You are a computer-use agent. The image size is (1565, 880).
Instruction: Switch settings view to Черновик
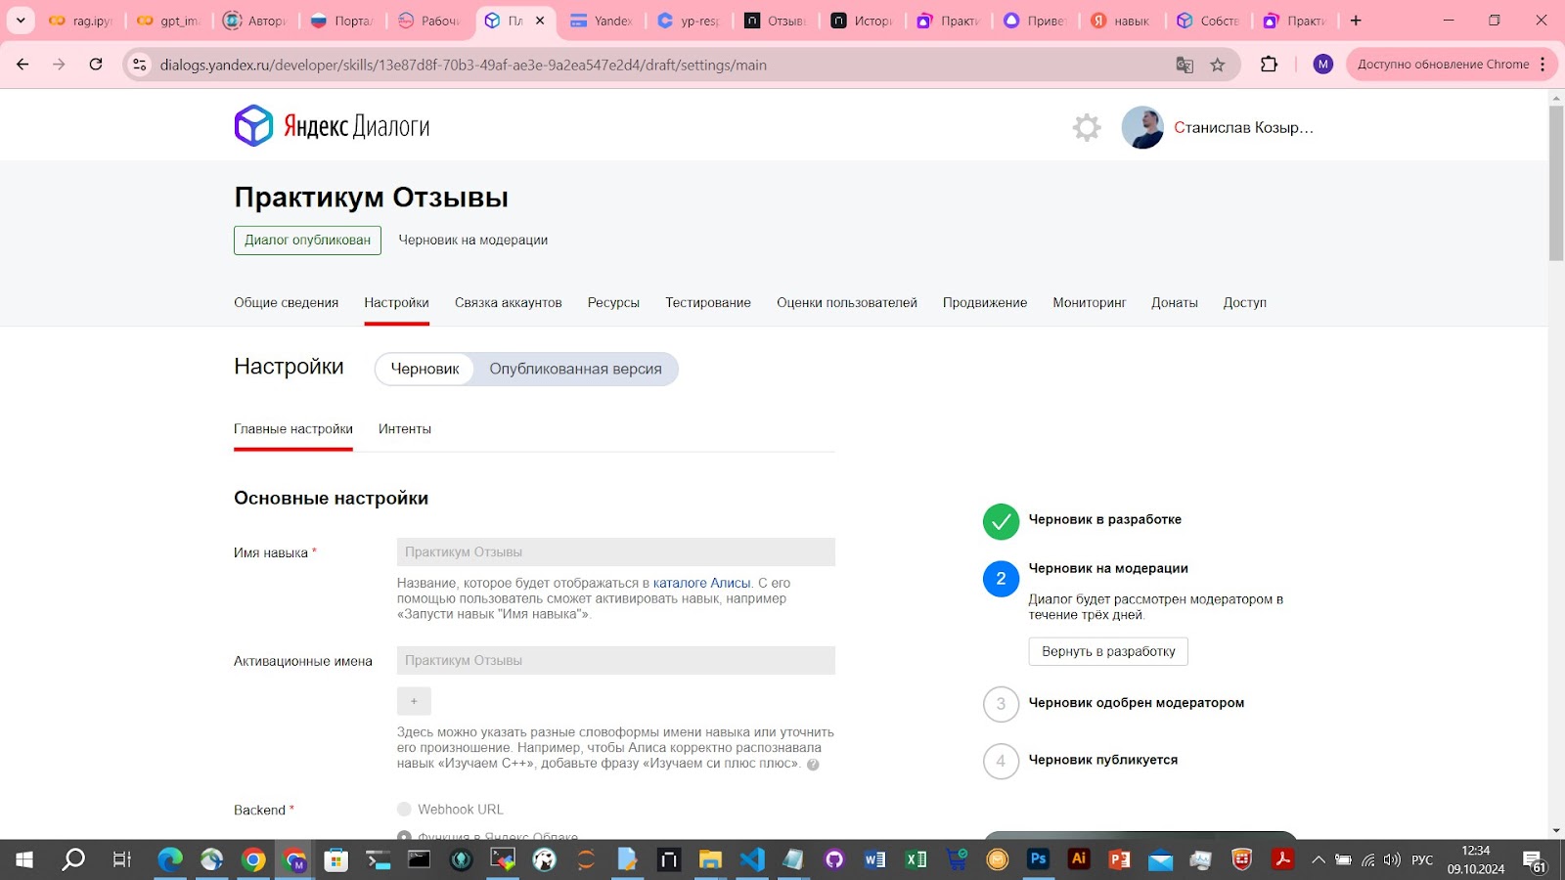click(425, 369)
